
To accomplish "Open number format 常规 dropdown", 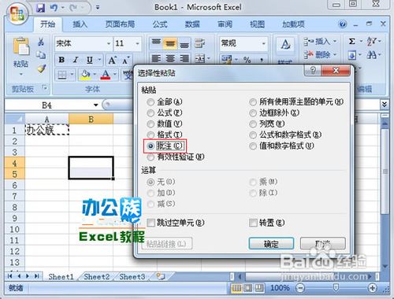I will [x=263, y=43].
